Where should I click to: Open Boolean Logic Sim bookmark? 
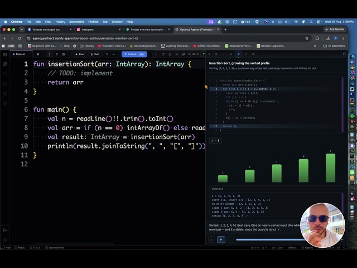coord(271,46)
